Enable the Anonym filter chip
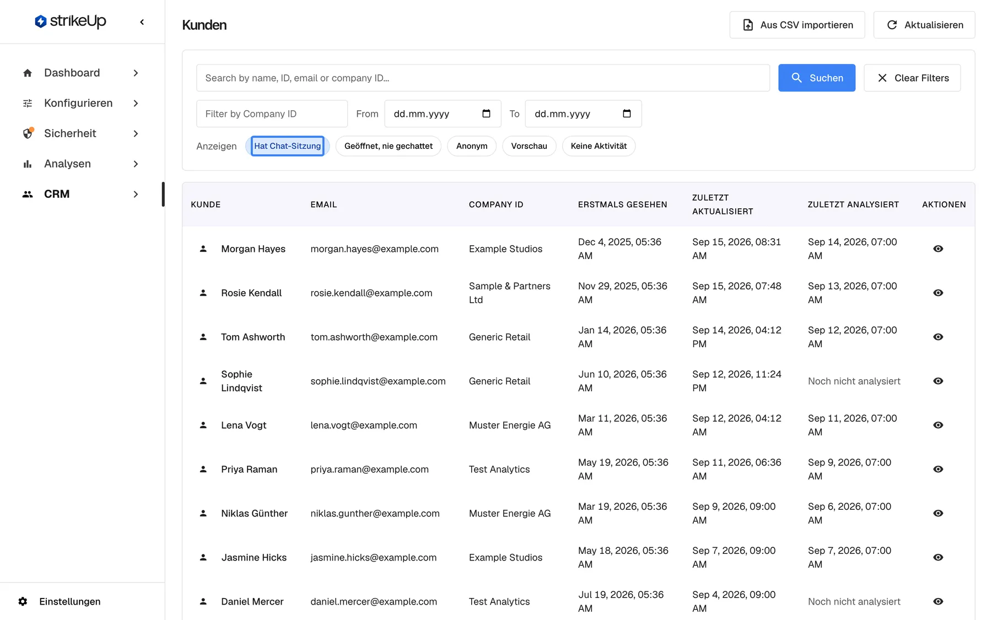This screenshot has width=992, height=620. click(x=472, y=146)
